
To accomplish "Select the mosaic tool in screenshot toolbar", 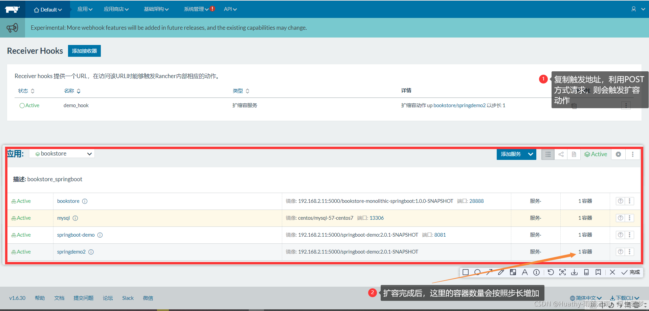I will [513, 272].
